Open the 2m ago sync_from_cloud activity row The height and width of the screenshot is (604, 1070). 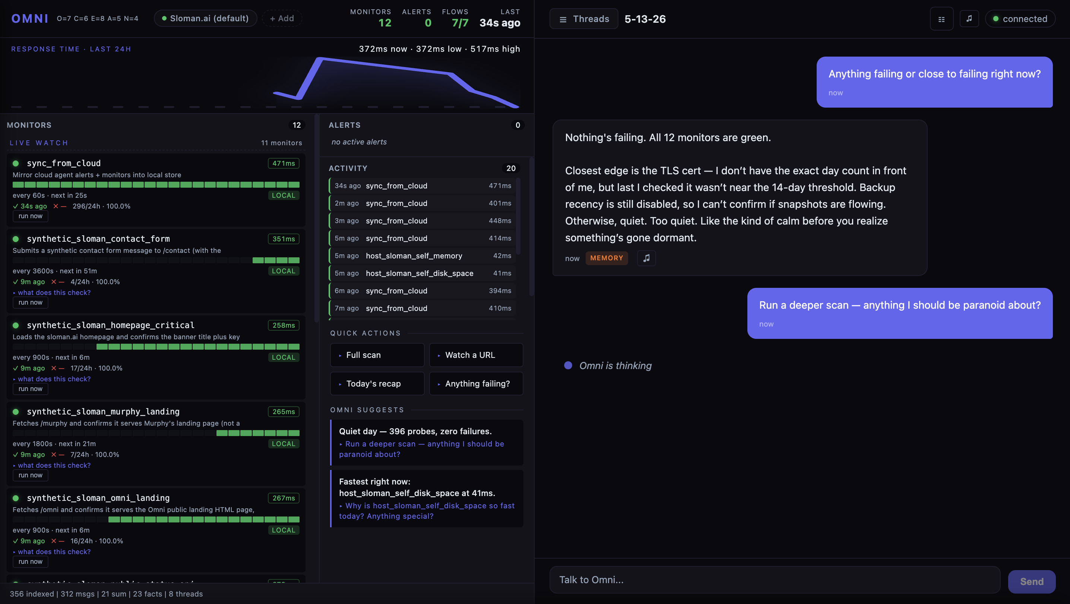(423, 203)
